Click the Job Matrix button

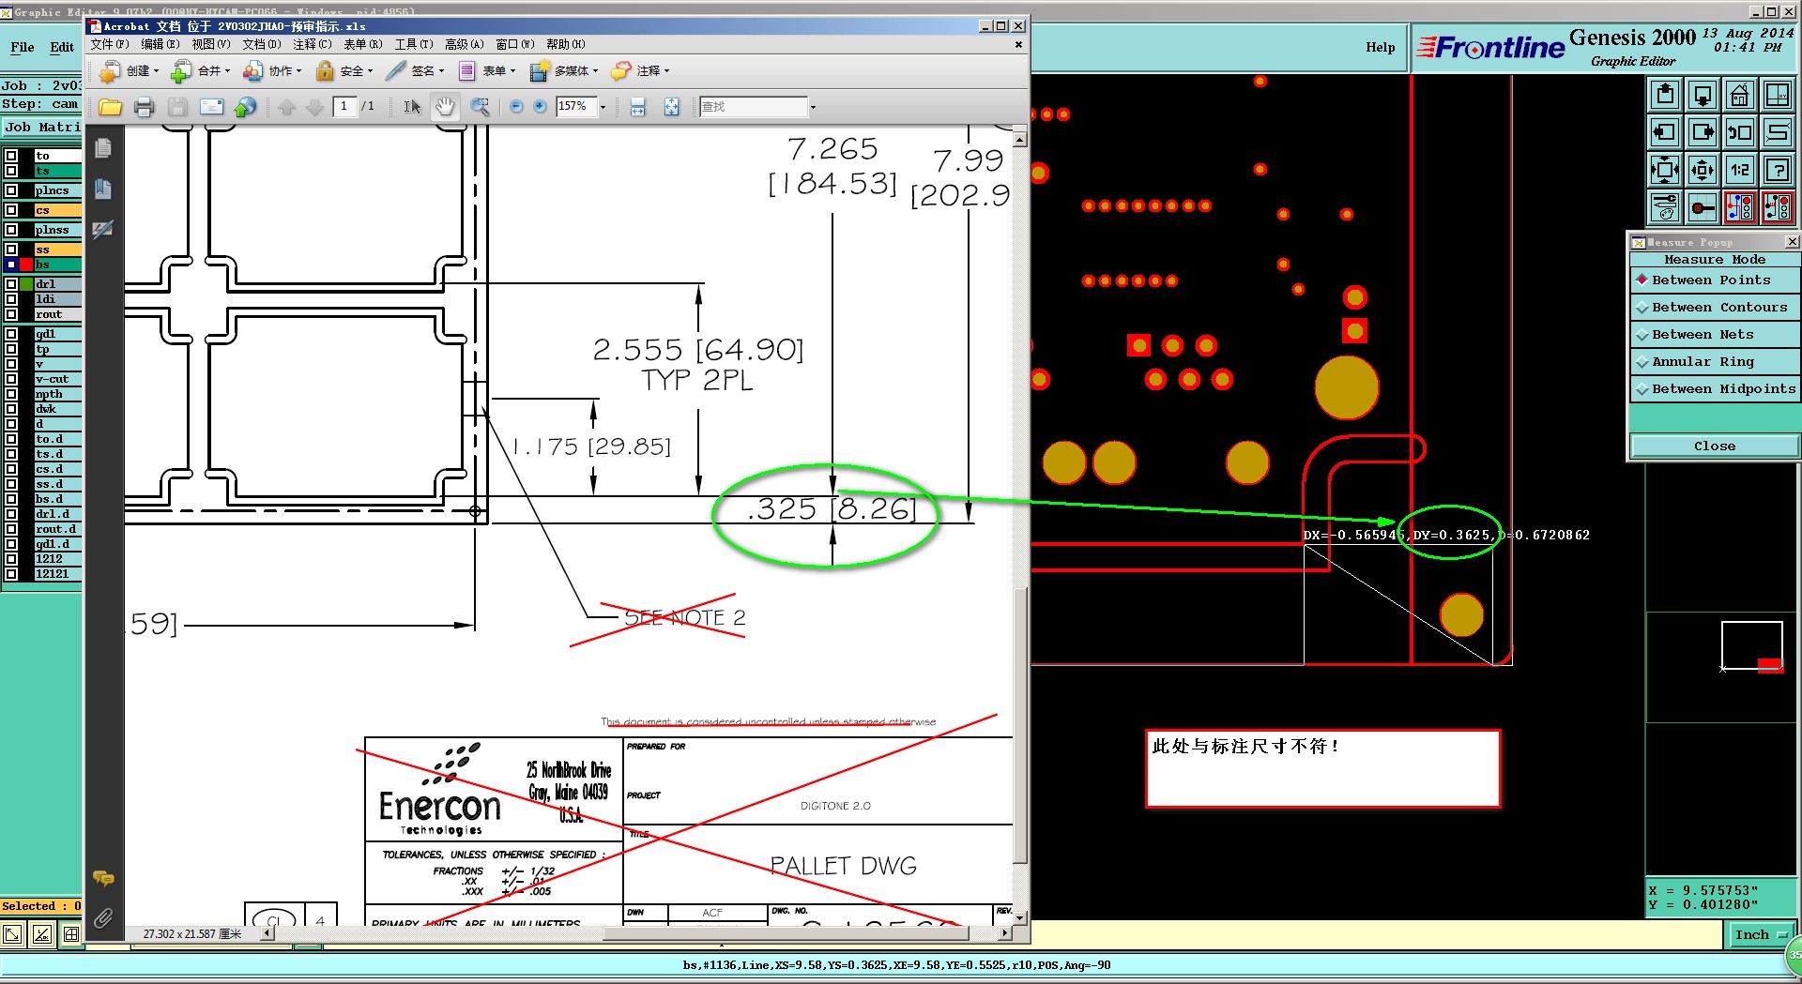pyautogui.click(x=42, y=128)
